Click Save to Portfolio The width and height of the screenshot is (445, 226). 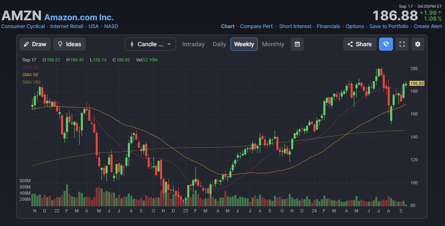389,26
